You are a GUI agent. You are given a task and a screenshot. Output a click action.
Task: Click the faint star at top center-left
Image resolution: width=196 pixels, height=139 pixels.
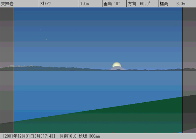tap(76, 28)
